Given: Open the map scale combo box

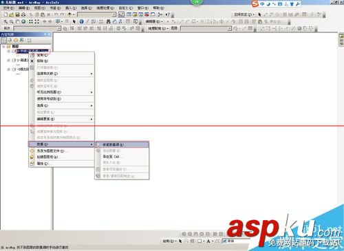Looking at the screenshot, I should tap(97, 14).
